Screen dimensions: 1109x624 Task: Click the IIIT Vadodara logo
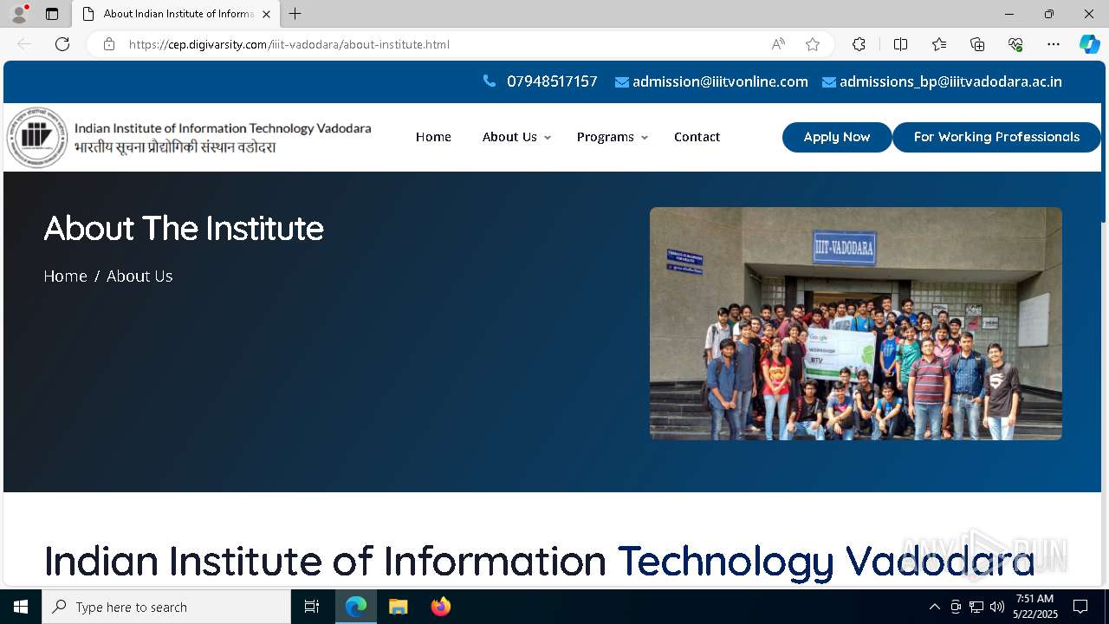click(190, 138)
